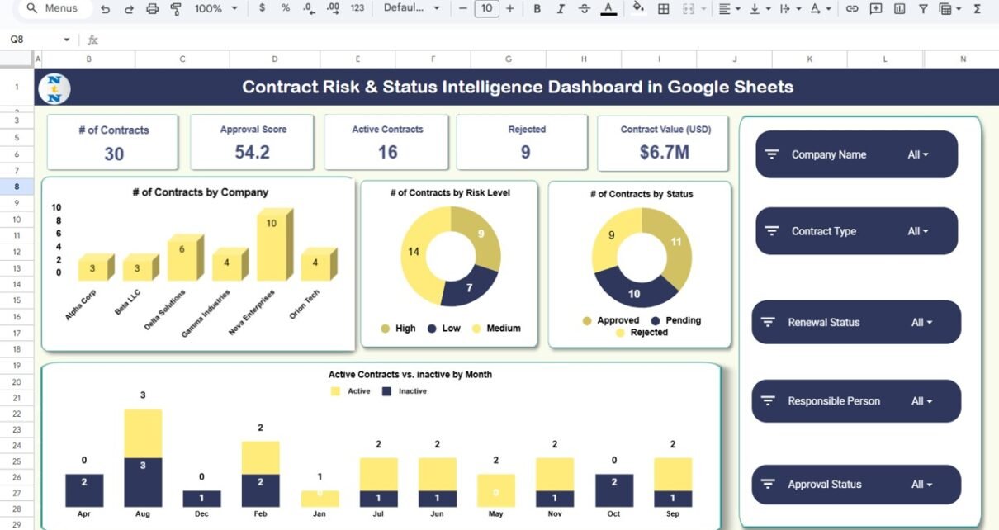Toggle the filter icon in toolbar
The image size is (999, 530).
[x=923, y=9]
